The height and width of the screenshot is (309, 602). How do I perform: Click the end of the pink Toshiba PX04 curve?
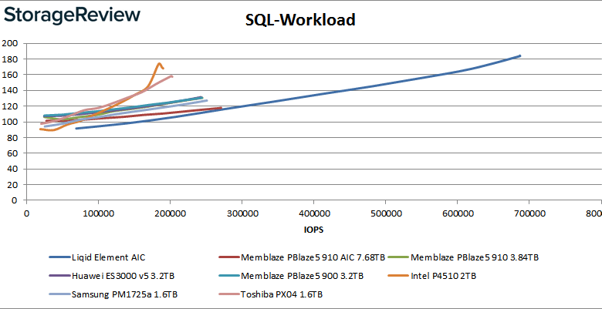tap(172, 76)
